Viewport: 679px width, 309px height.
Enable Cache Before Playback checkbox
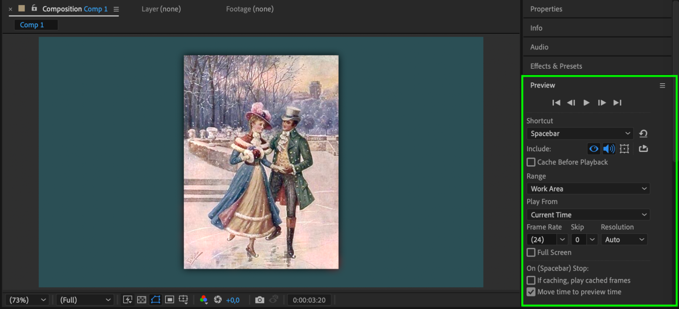pyautogui.click(x=531, y=162)
